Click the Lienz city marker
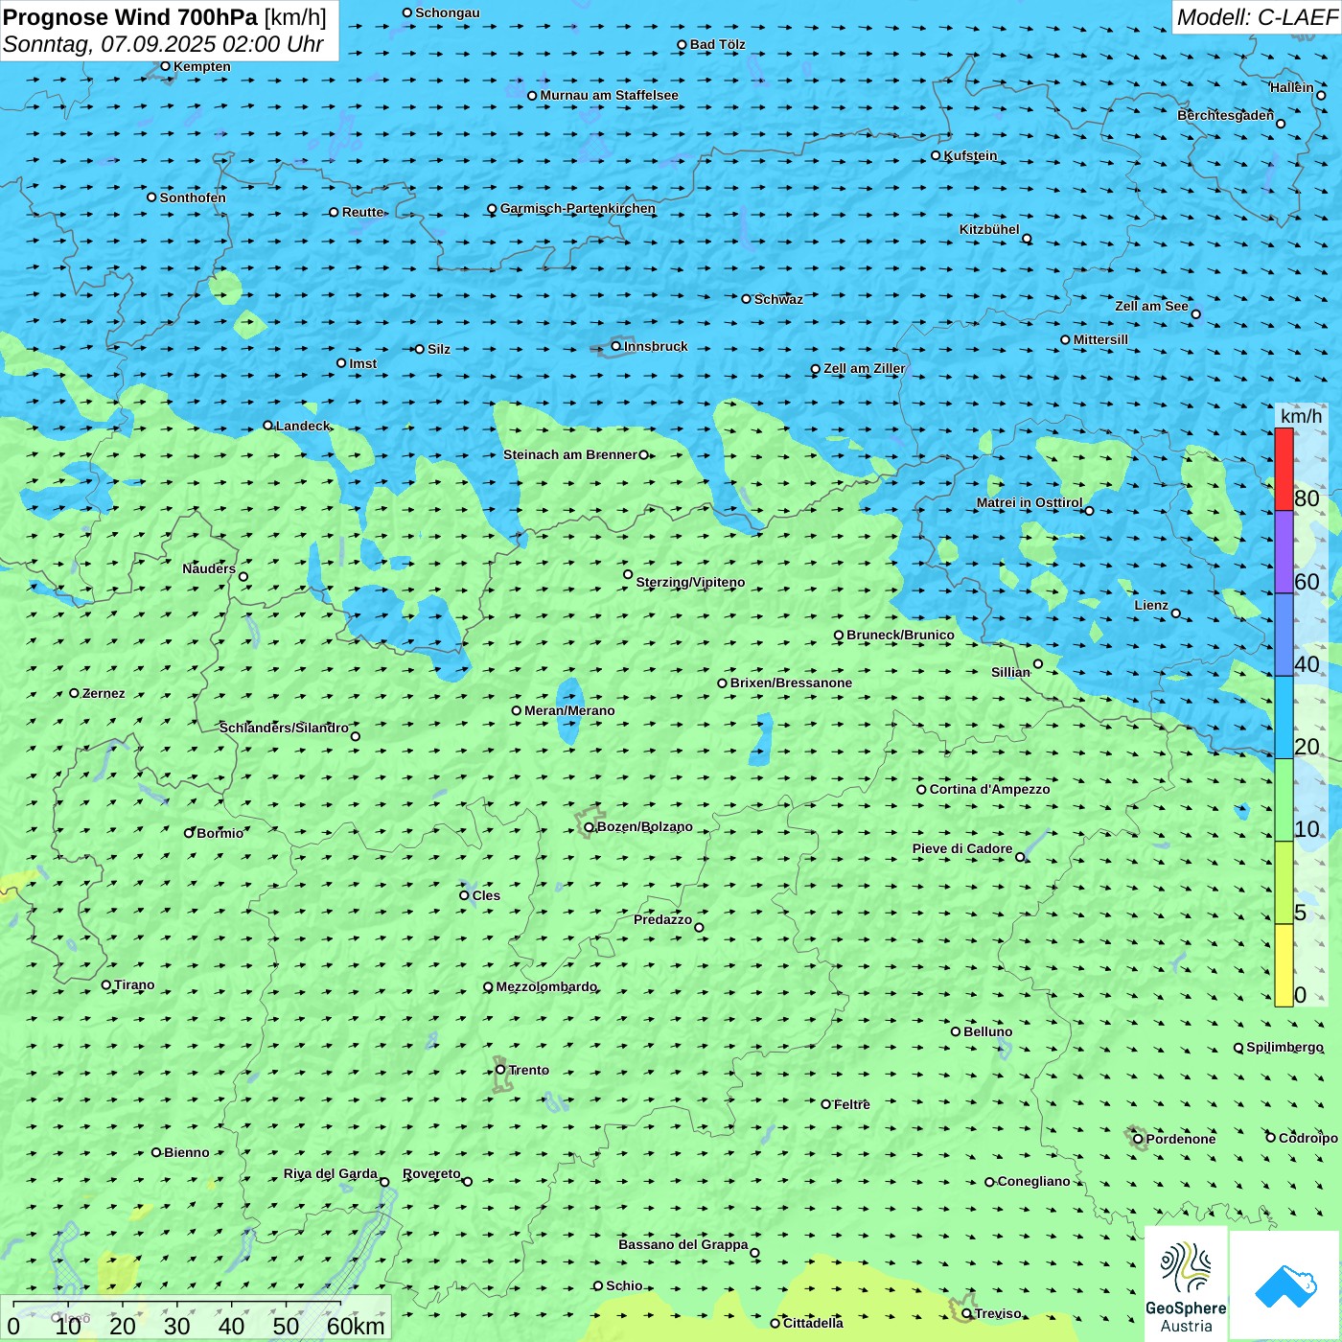 pyautogui.click(x=1176, y=613)
